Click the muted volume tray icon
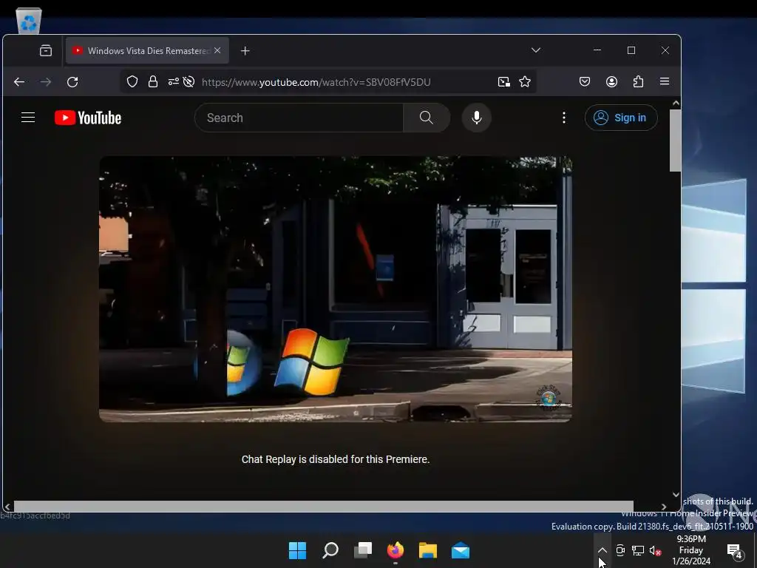This screenshot has width=757, height=568. pos(655,550)
